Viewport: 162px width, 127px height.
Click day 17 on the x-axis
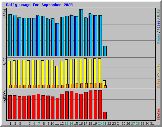(x=85, y=124)
